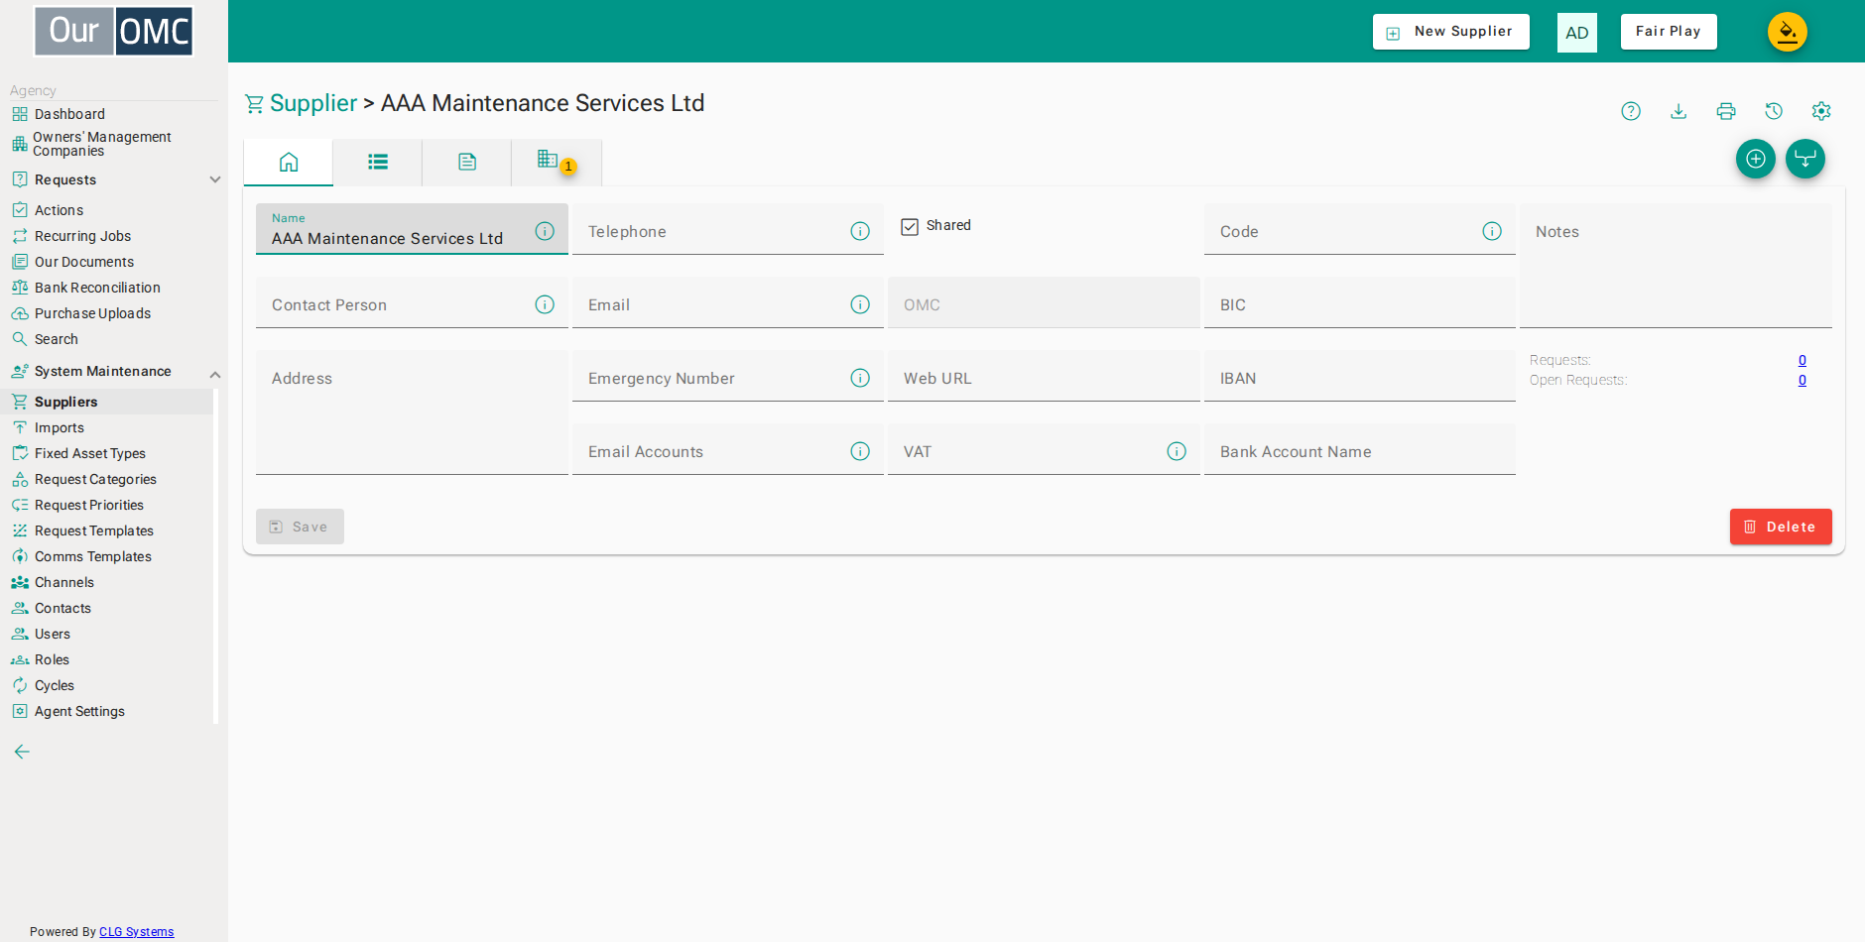Click the Supplier breadcrumb link
1865x942 pixels.
[x=312, y=103]
